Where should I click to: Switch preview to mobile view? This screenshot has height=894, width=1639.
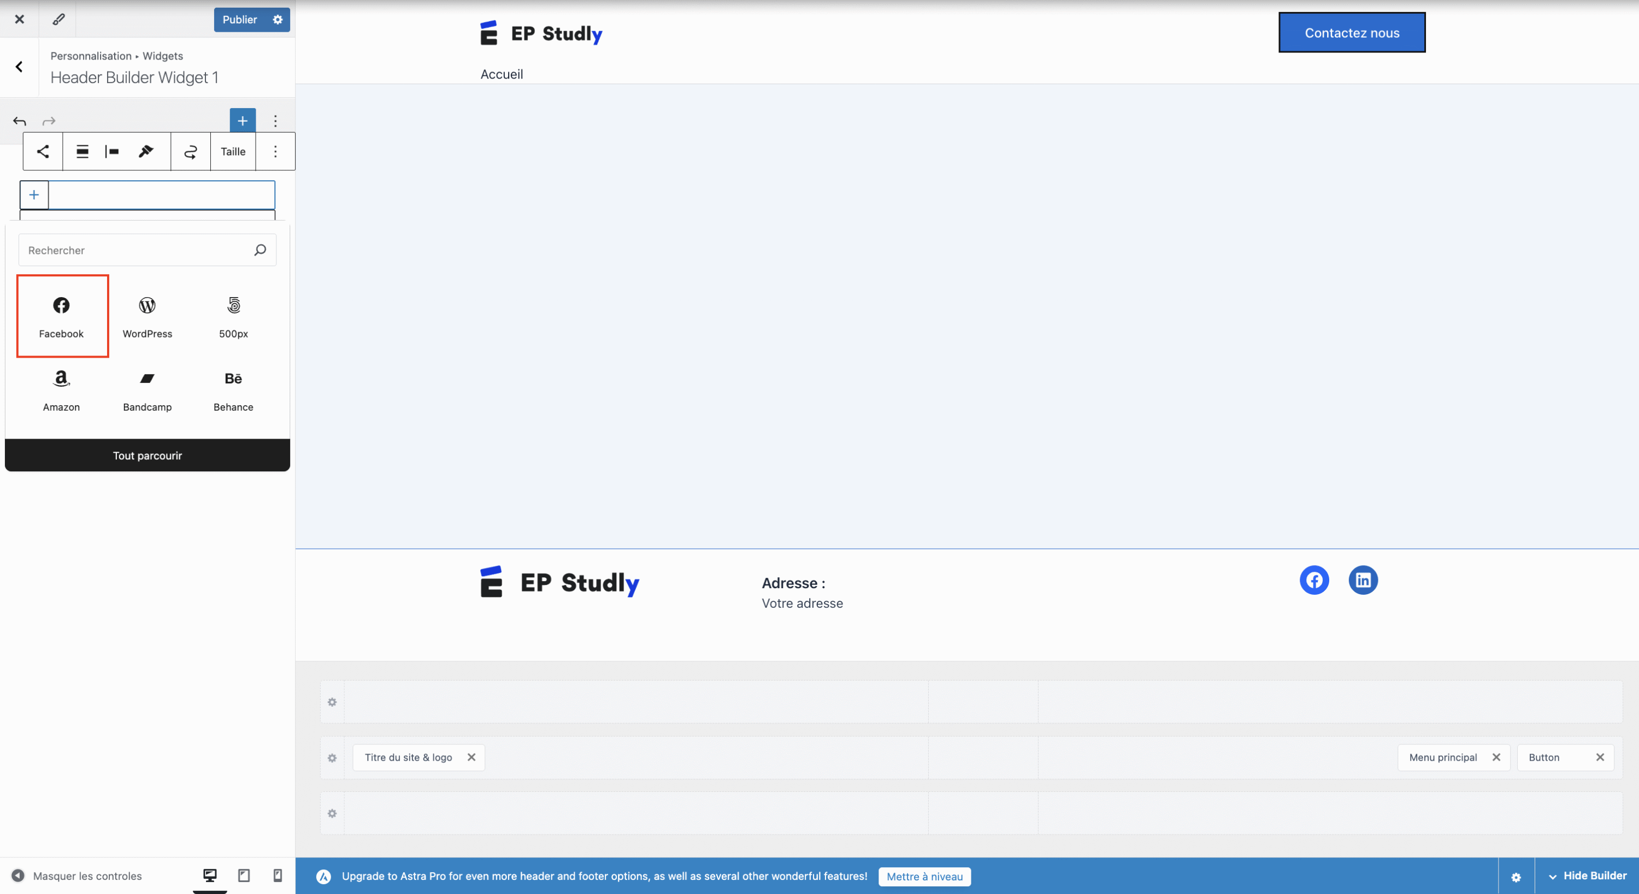pyautogui.click(x=278, y=875)
